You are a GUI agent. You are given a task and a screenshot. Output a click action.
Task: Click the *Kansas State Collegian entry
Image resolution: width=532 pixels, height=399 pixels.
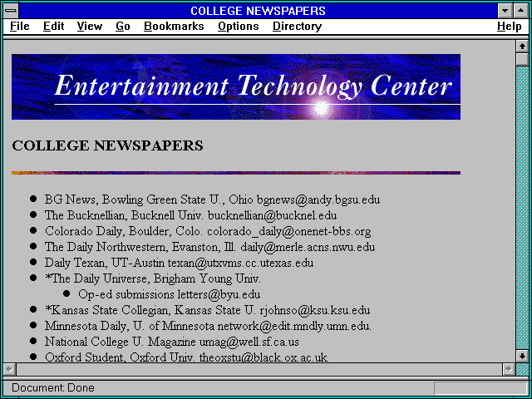(x=207, y=310)
